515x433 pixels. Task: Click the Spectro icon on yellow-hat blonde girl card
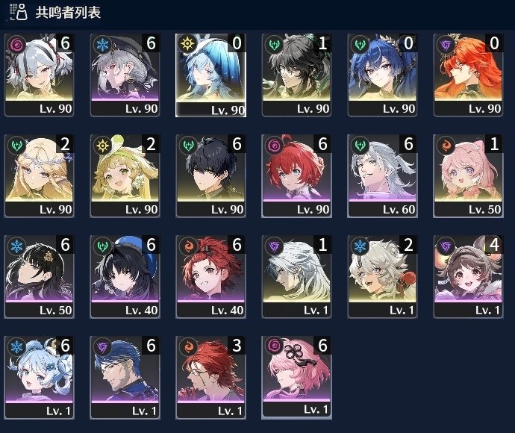coord(102,145)
